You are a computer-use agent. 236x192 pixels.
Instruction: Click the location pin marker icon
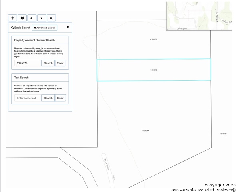[42, 18]
